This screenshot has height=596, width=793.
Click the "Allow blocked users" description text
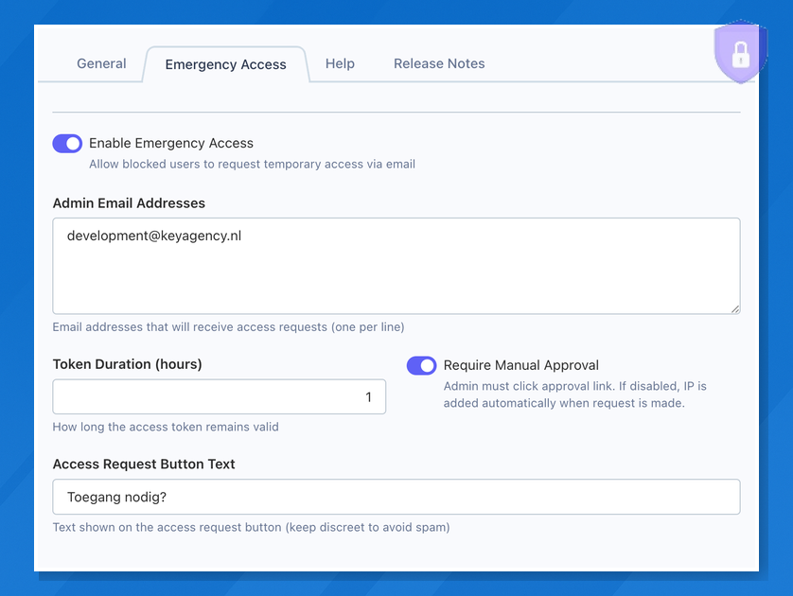[x=252, y=164]
